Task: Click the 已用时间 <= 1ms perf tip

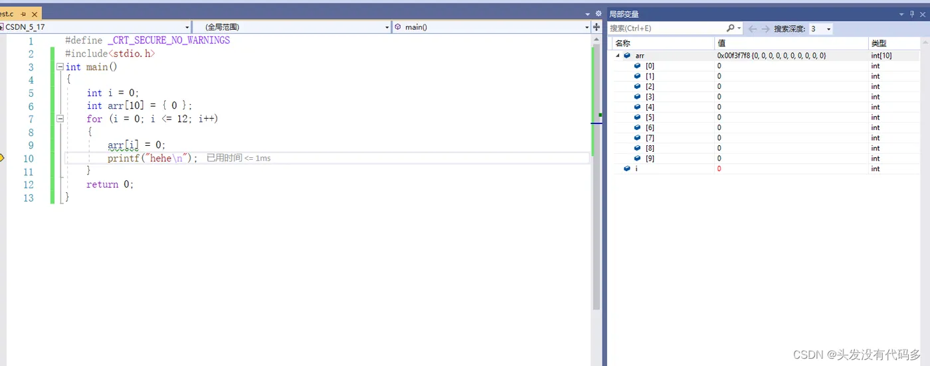Action: coord(238,158)
